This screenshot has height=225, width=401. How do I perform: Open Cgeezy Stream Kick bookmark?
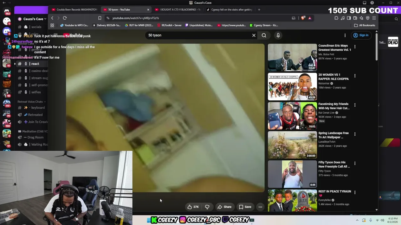(264, 25)
